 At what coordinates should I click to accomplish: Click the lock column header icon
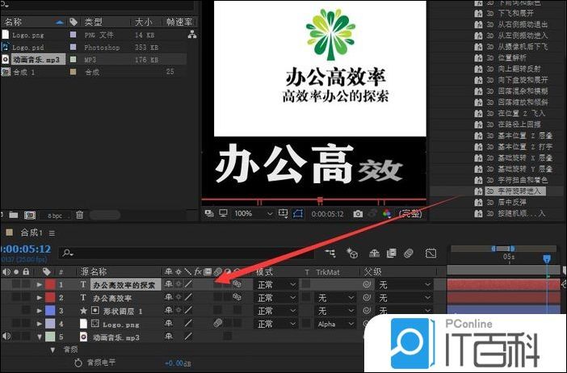pos(26,271)
